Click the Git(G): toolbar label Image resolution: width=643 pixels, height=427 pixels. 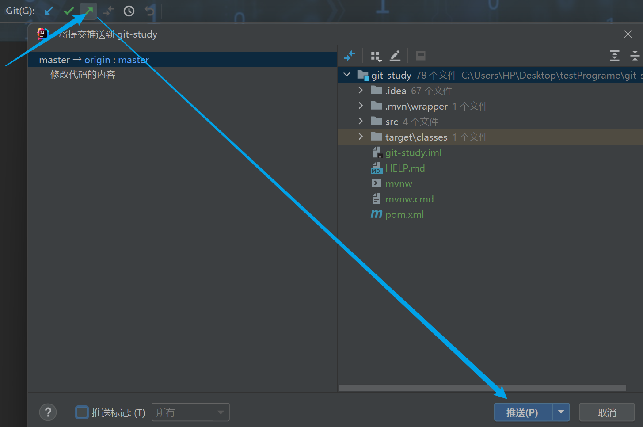click(20, 11)
